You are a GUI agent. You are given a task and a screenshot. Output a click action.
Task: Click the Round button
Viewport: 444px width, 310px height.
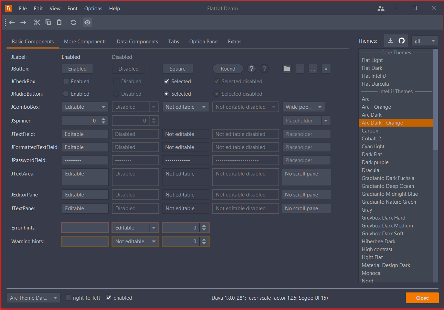pyautogui.click(x=228, y=69)
